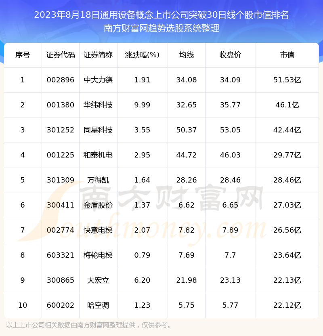Select stock code 301252

(61, 130)
